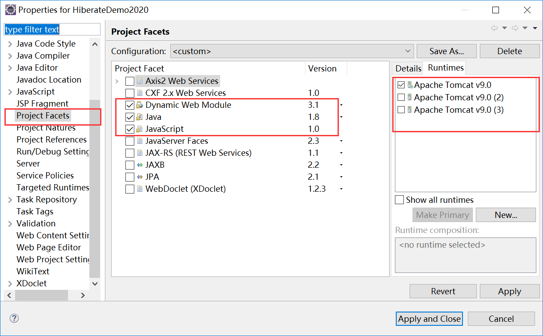Click the Java facet icon
The width and height of the screenshot is (543, 336).
pyautogui.click(x=140, y=117)
